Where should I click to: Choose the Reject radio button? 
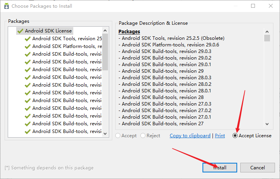pos(143,136)
